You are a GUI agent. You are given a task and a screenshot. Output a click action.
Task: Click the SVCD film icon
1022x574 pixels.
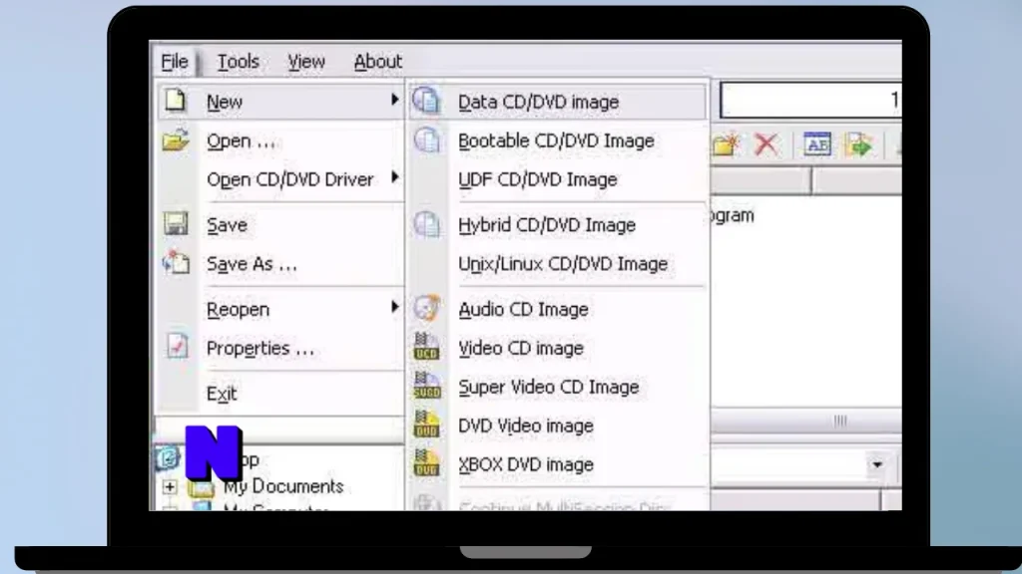click(427, 386)
